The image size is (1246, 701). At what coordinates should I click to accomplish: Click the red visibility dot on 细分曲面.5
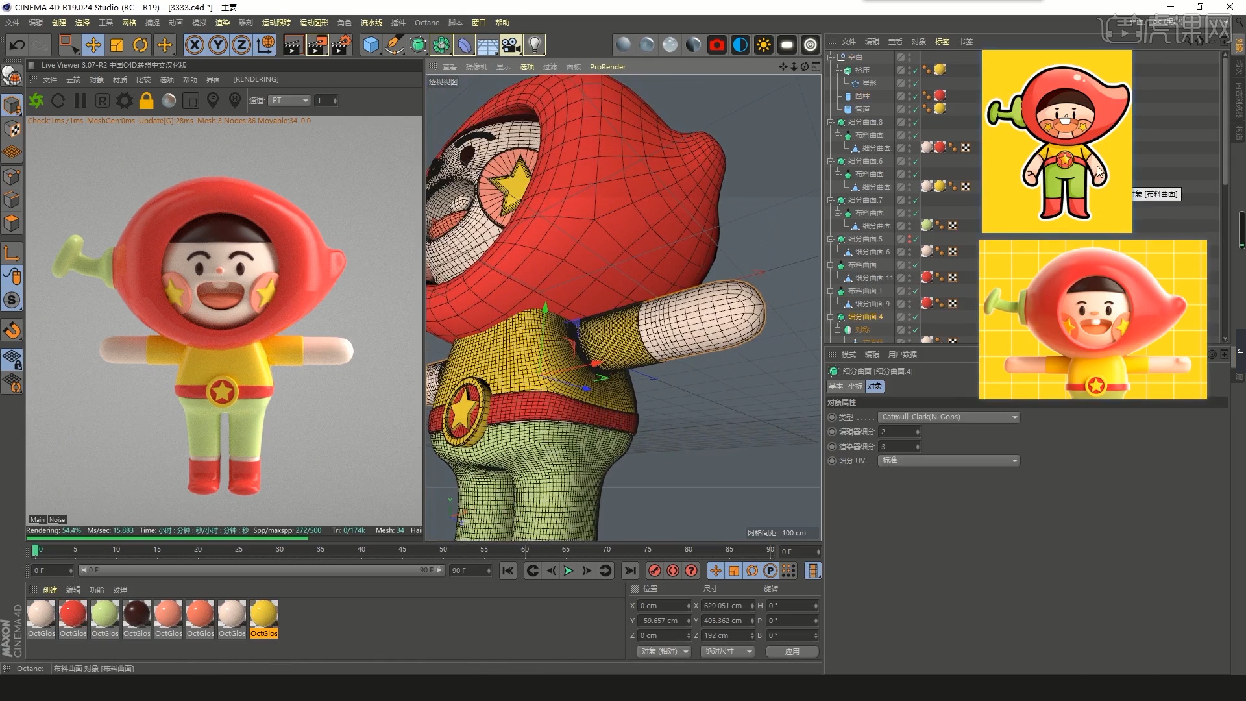(x=910, y=236)
